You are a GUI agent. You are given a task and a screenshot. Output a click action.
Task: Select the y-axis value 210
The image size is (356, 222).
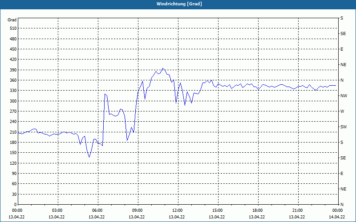click(x=13, y=132)
